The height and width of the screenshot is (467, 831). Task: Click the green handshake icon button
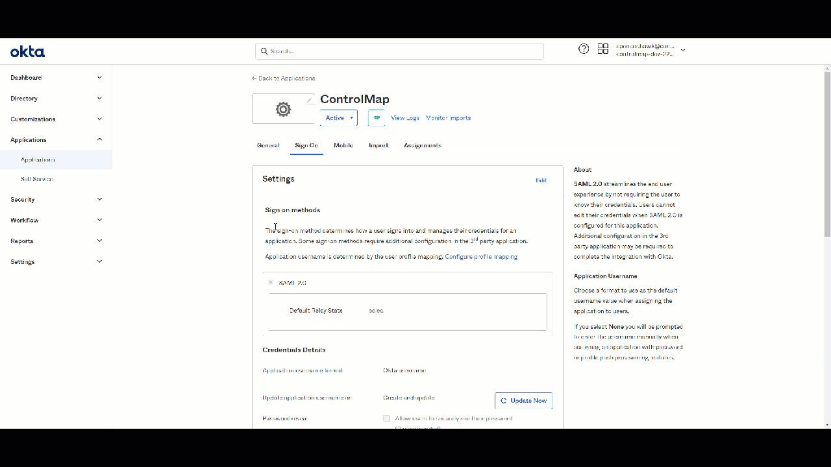[377, 118]
